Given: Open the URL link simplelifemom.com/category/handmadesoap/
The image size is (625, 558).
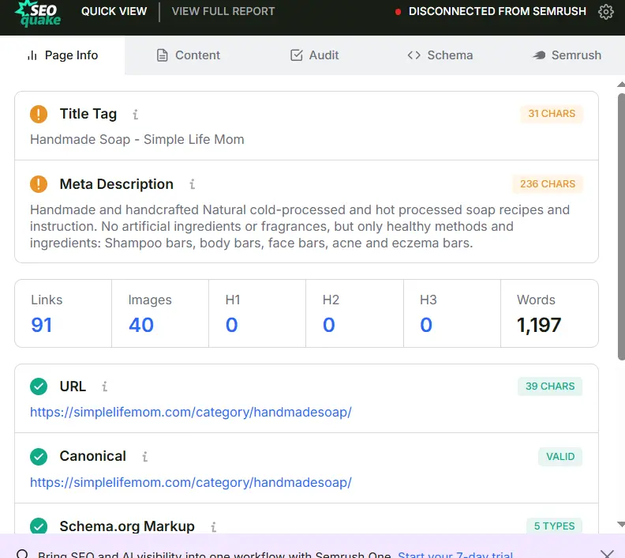Looking at the screenshot, I should (191, 412).
